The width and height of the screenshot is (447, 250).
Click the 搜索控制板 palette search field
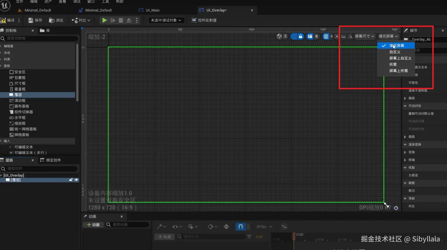39,38
